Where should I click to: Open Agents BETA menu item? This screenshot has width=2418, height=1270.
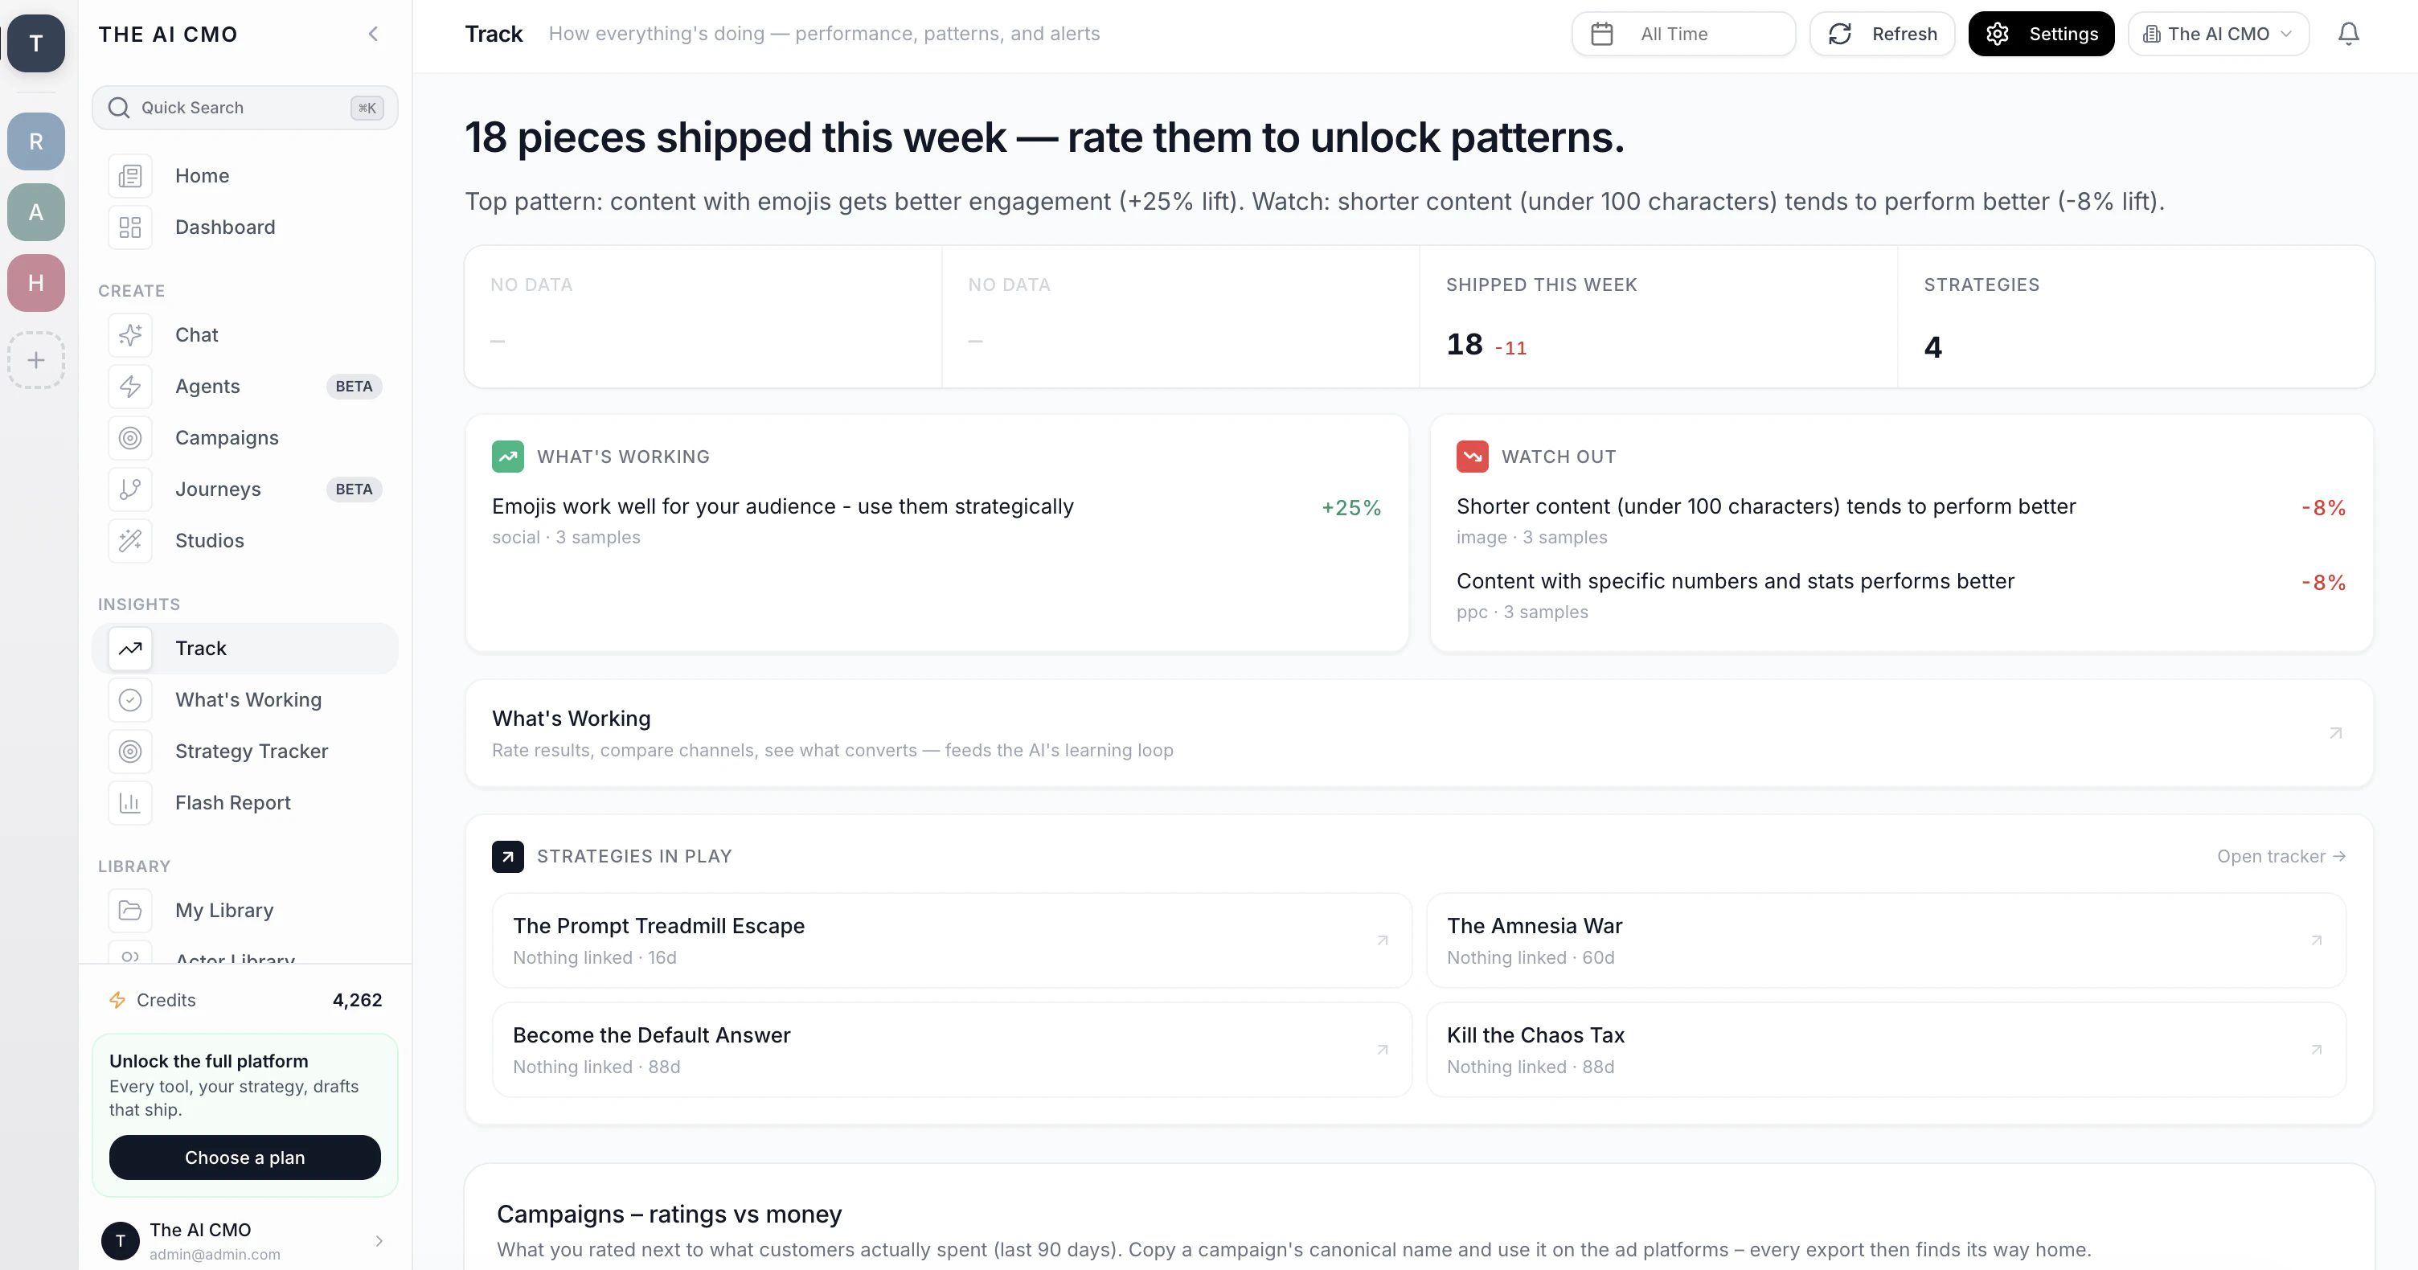coord(245,387)
